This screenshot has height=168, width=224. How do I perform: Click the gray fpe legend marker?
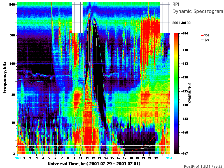tap(202, 39)
